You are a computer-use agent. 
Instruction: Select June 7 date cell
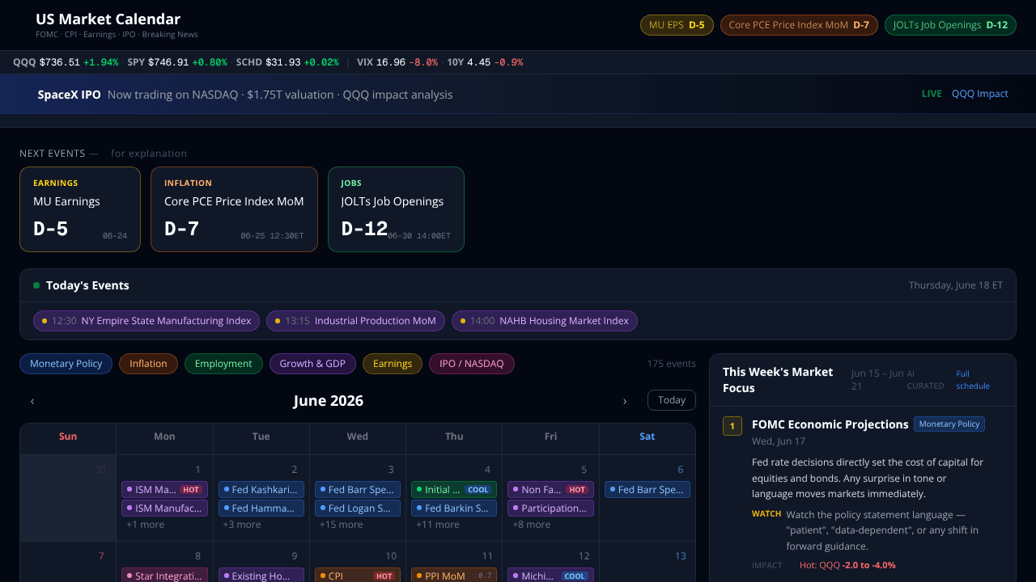click(x=68, y=562)
